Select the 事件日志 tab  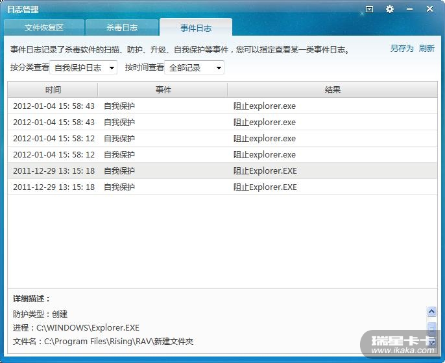point(196,27)
